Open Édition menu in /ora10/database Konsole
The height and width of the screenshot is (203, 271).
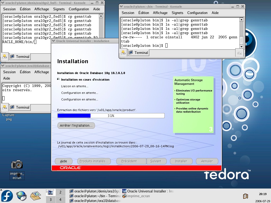(25, 72)
